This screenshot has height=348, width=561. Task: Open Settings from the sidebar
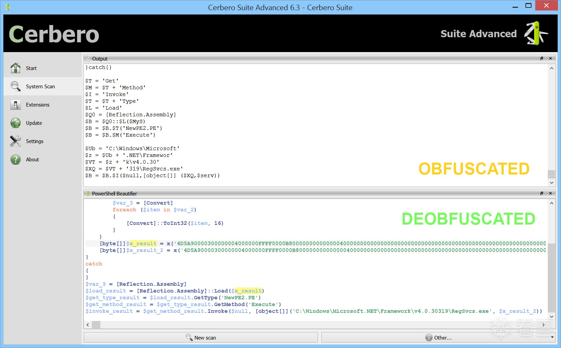pos(43,141)
